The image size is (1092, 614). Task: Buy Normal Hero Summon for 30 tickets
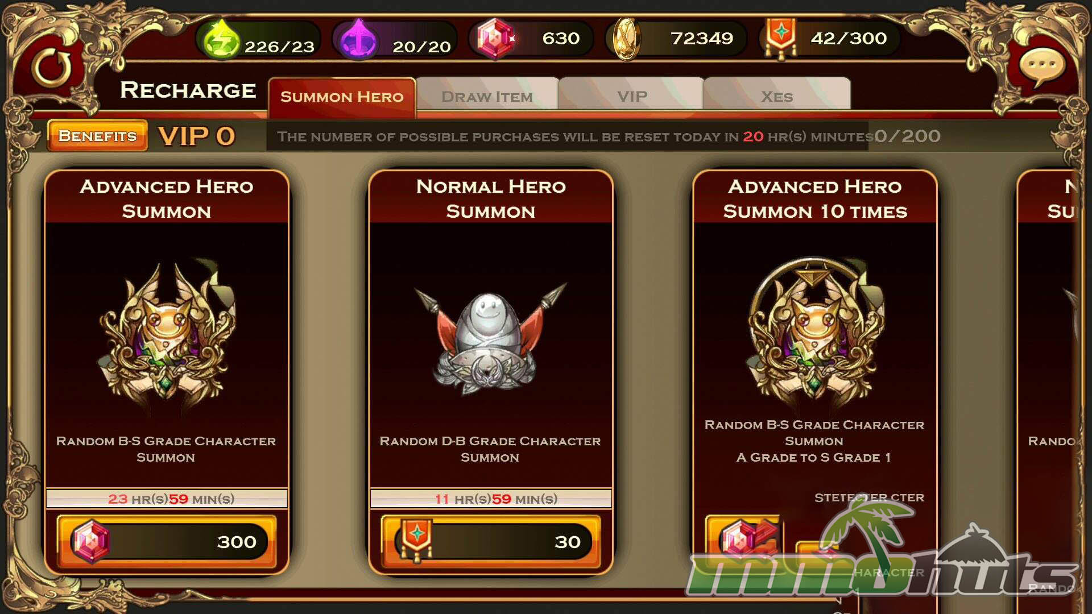[x=491, y=541]
